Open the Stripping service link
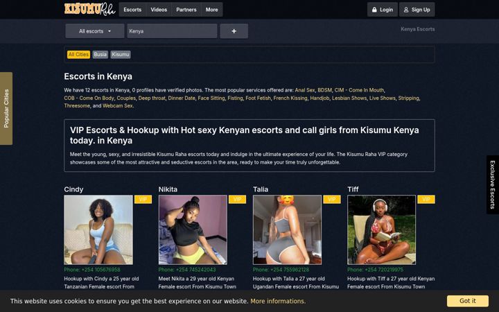The height and width of the screenshot is (312, 499). click(x=409, y=98)
